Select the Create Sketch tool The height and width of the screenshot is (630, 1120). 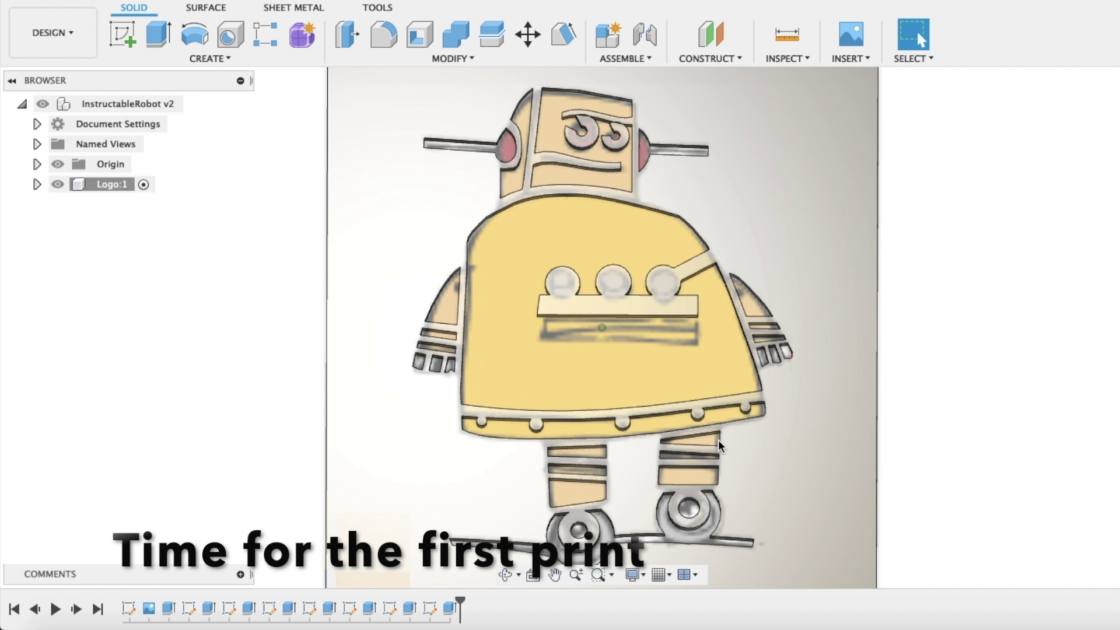click(x=123, y=34)
